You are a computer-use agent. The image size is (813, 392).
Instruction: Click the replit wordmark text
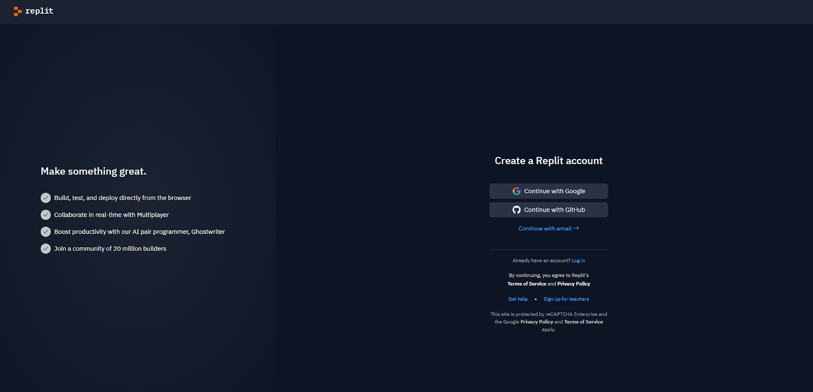click(x=39, y=11)
